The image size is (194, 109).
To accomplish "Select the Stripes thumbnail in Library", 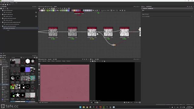I will click(x=28, y=95).
